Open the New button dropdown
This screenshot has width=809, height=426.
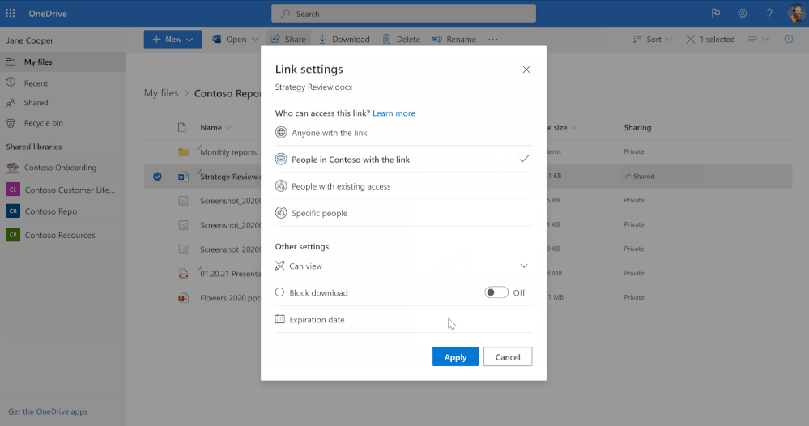coord(172,39)
